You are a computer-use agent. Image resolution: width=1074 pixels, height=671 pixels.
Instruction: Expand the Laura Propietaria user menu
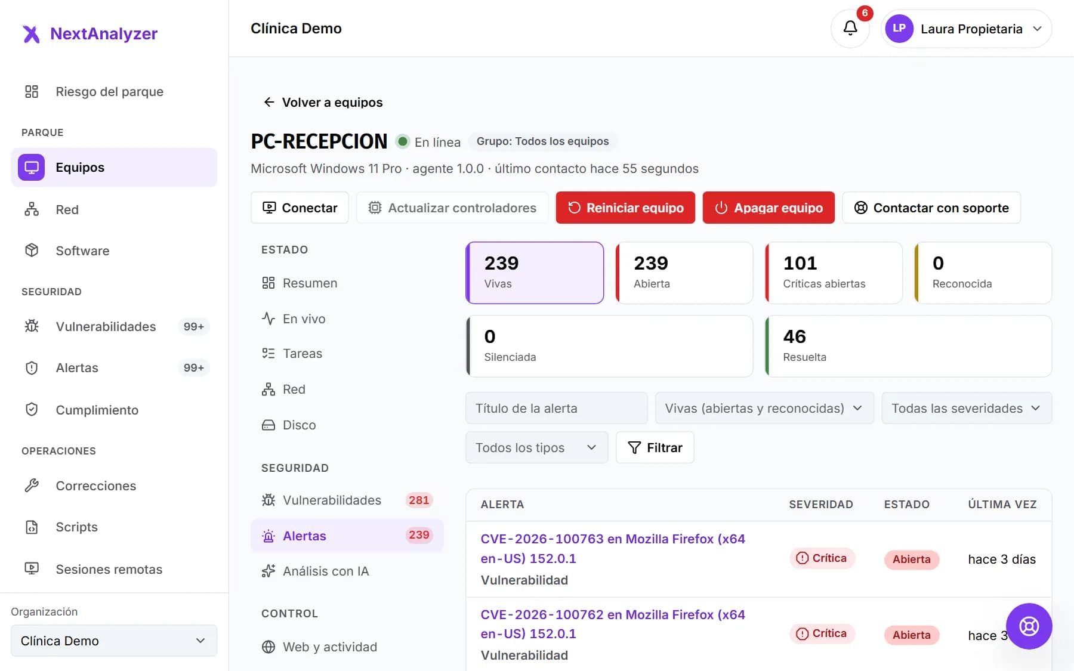click(966, 29)
